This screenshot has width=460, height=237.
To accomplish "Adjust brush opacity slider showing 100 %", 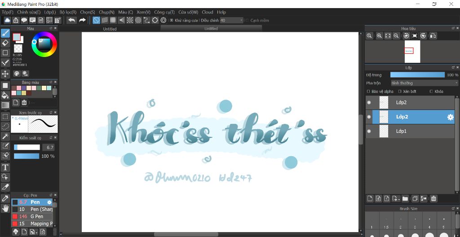I will 27,156.
